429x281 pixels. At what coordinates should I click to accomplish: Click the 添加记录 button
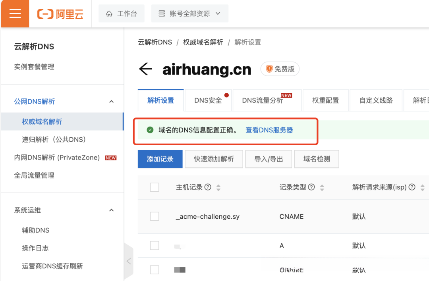point(160,159)
